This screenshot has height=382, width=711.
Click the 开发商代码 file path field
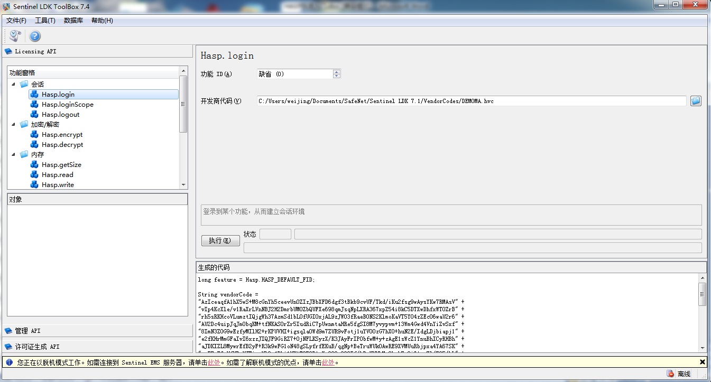470,101
